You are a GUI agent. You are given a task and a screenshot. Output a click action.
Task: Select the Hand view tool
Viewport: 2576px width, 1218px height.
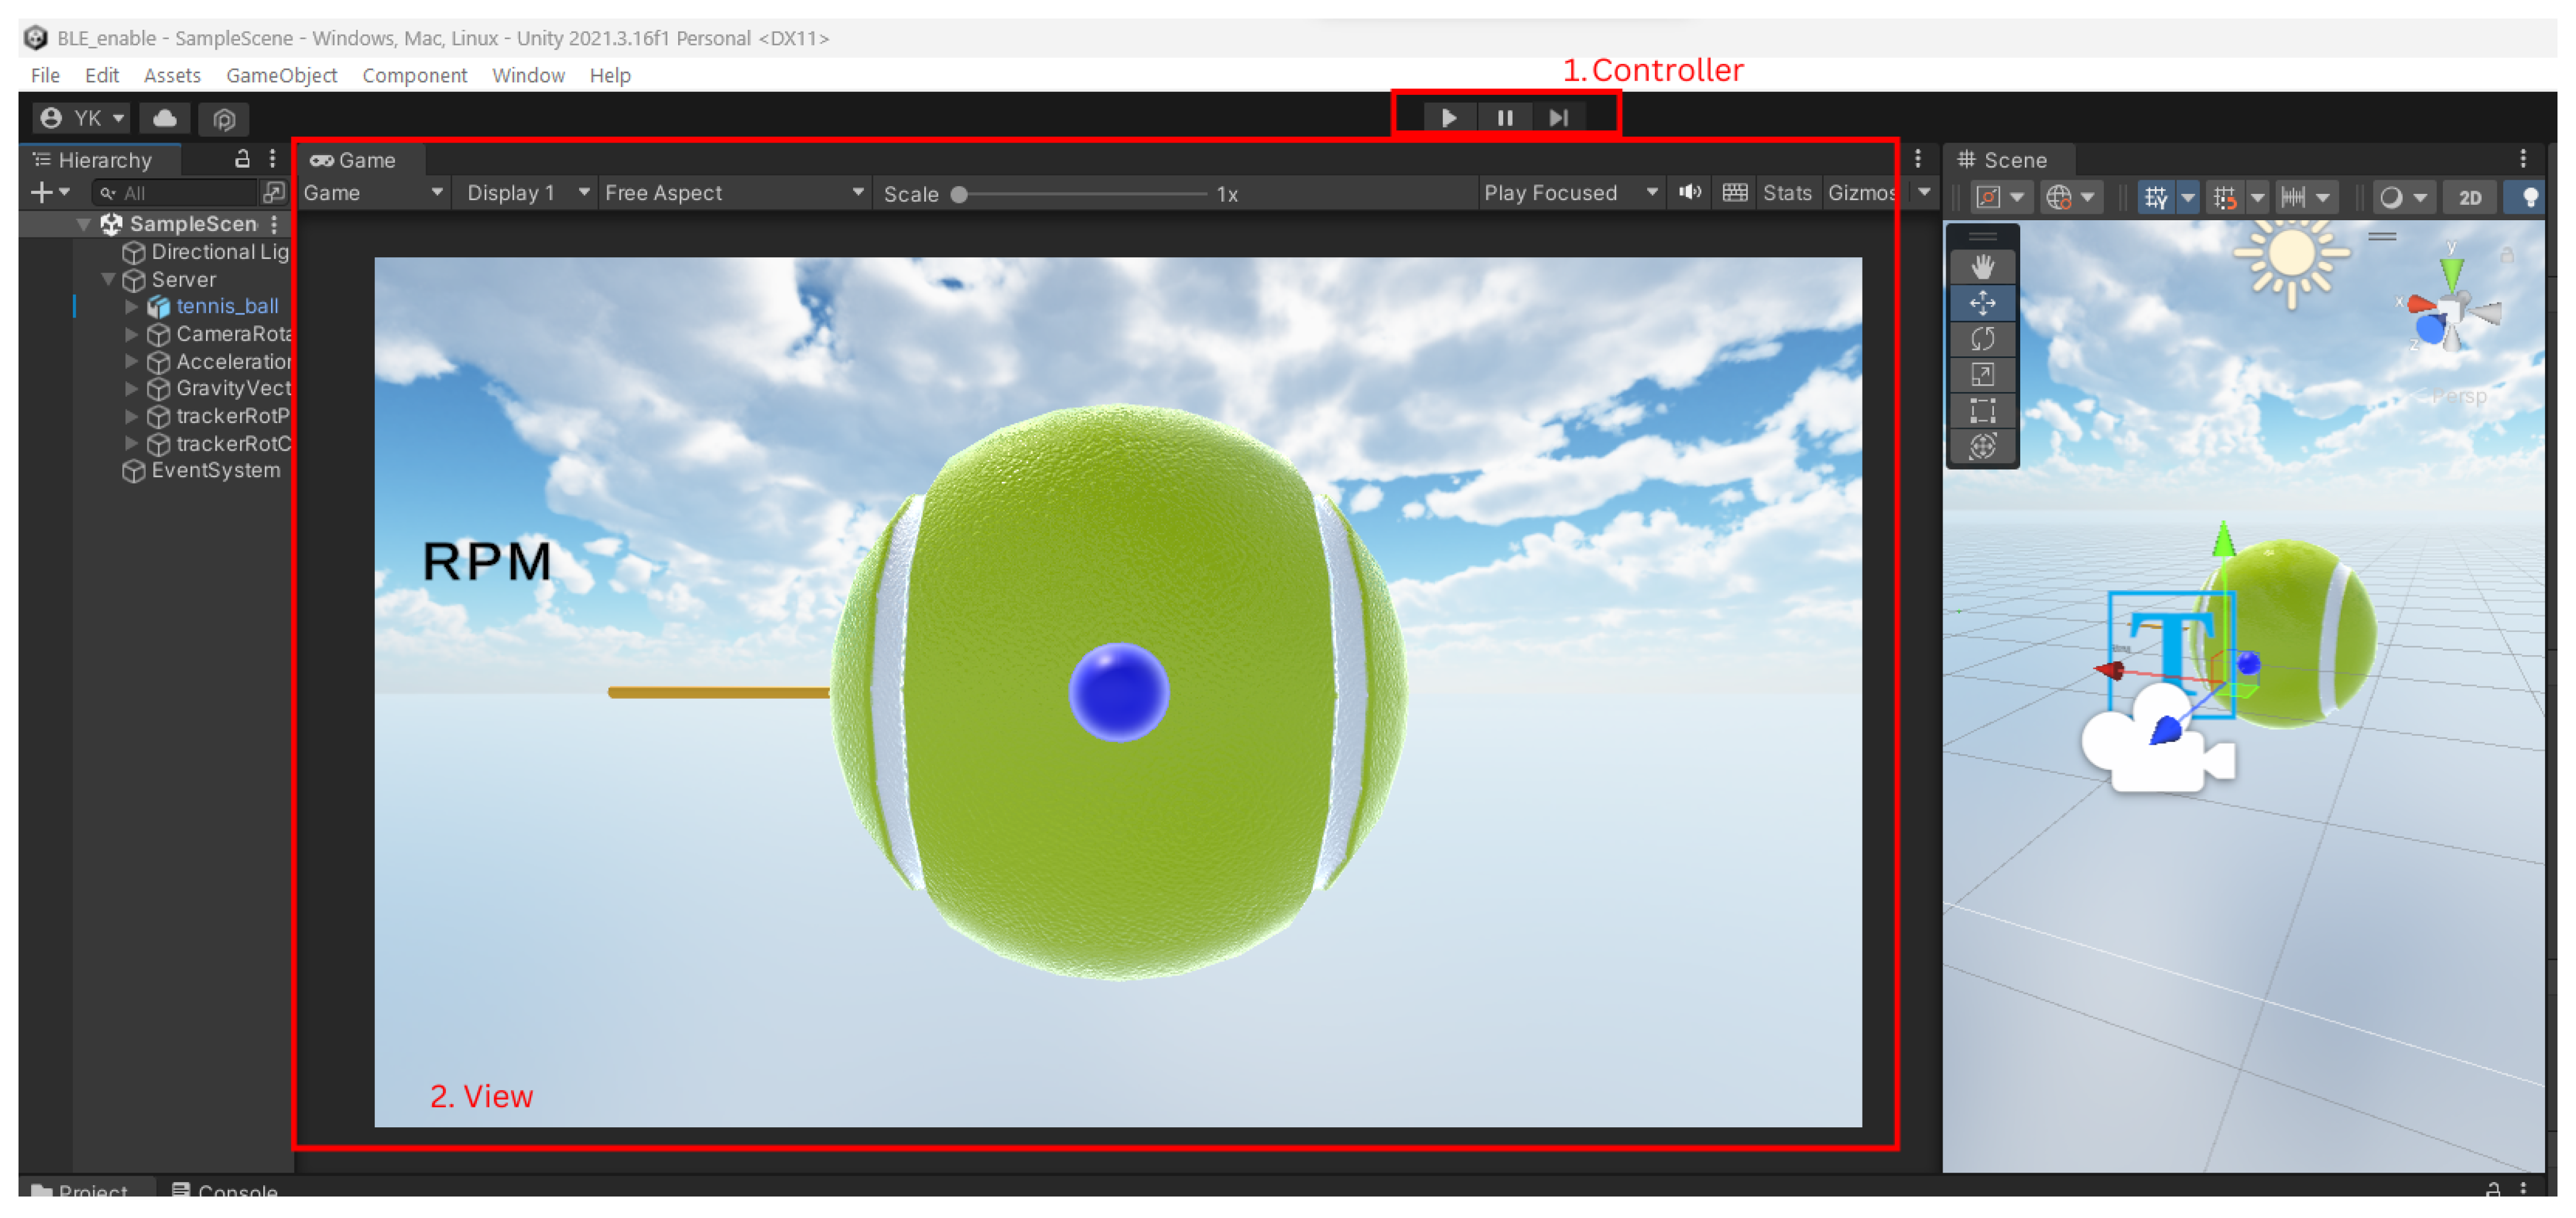point(1982,267)
